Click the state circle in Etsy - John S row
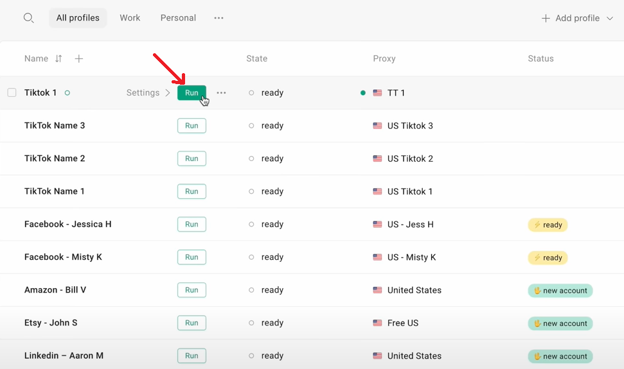The image size is (624, 369). click(251, 323)
